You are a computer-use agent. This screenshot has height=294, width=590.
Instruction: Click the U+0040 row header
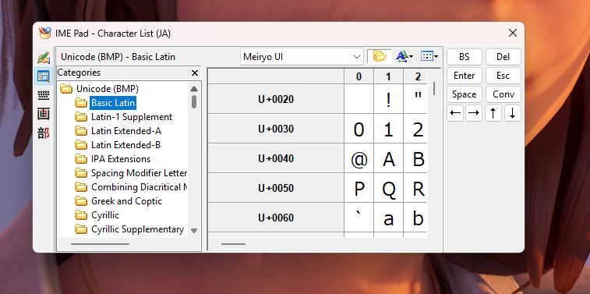coord(276,158)
